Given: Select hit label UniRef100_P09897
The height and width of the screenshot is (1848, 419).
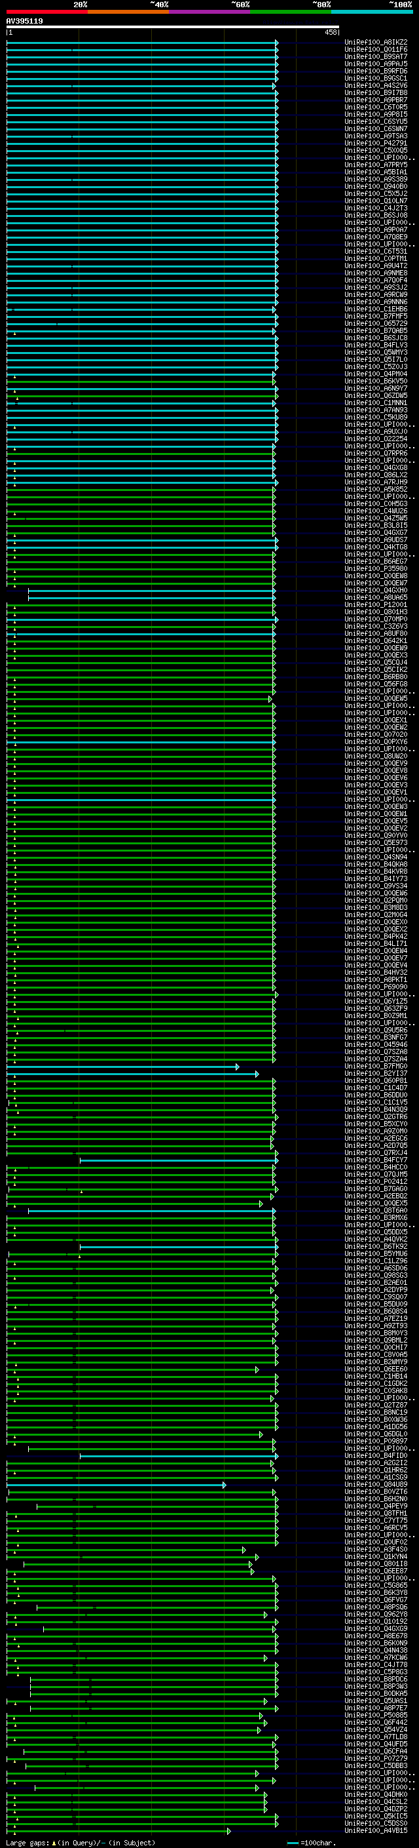Looking at the screenshot, I should click(376, 1442).
